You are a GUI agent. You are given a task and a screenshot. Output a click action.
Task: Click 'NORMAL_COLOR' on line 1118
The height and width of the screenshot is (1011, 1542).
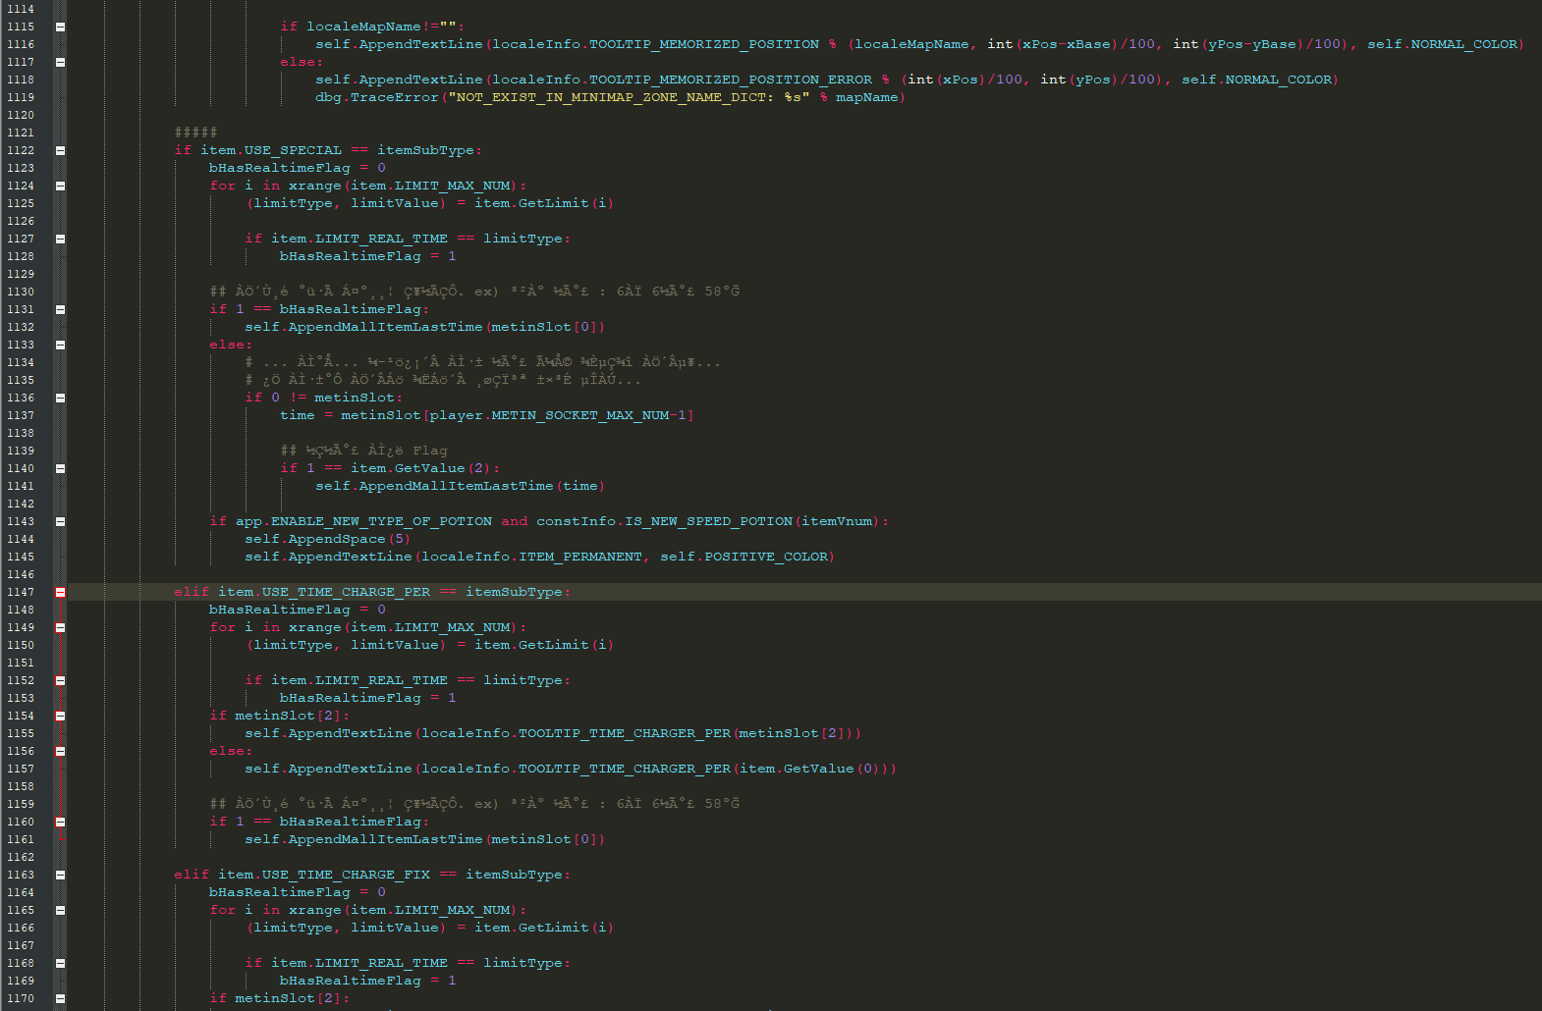click(x=1279, y=80)
